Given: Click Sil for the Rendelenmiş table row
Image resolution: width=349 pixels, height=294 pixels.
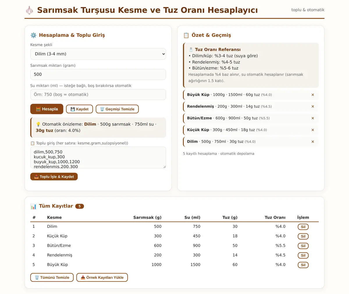Looking at the screenshot, I should pos(303,255).
